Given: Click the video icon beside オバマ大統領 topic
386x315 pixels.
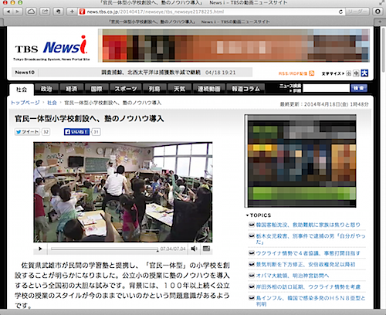Looking at the screenshot, I should pos(252,276).
